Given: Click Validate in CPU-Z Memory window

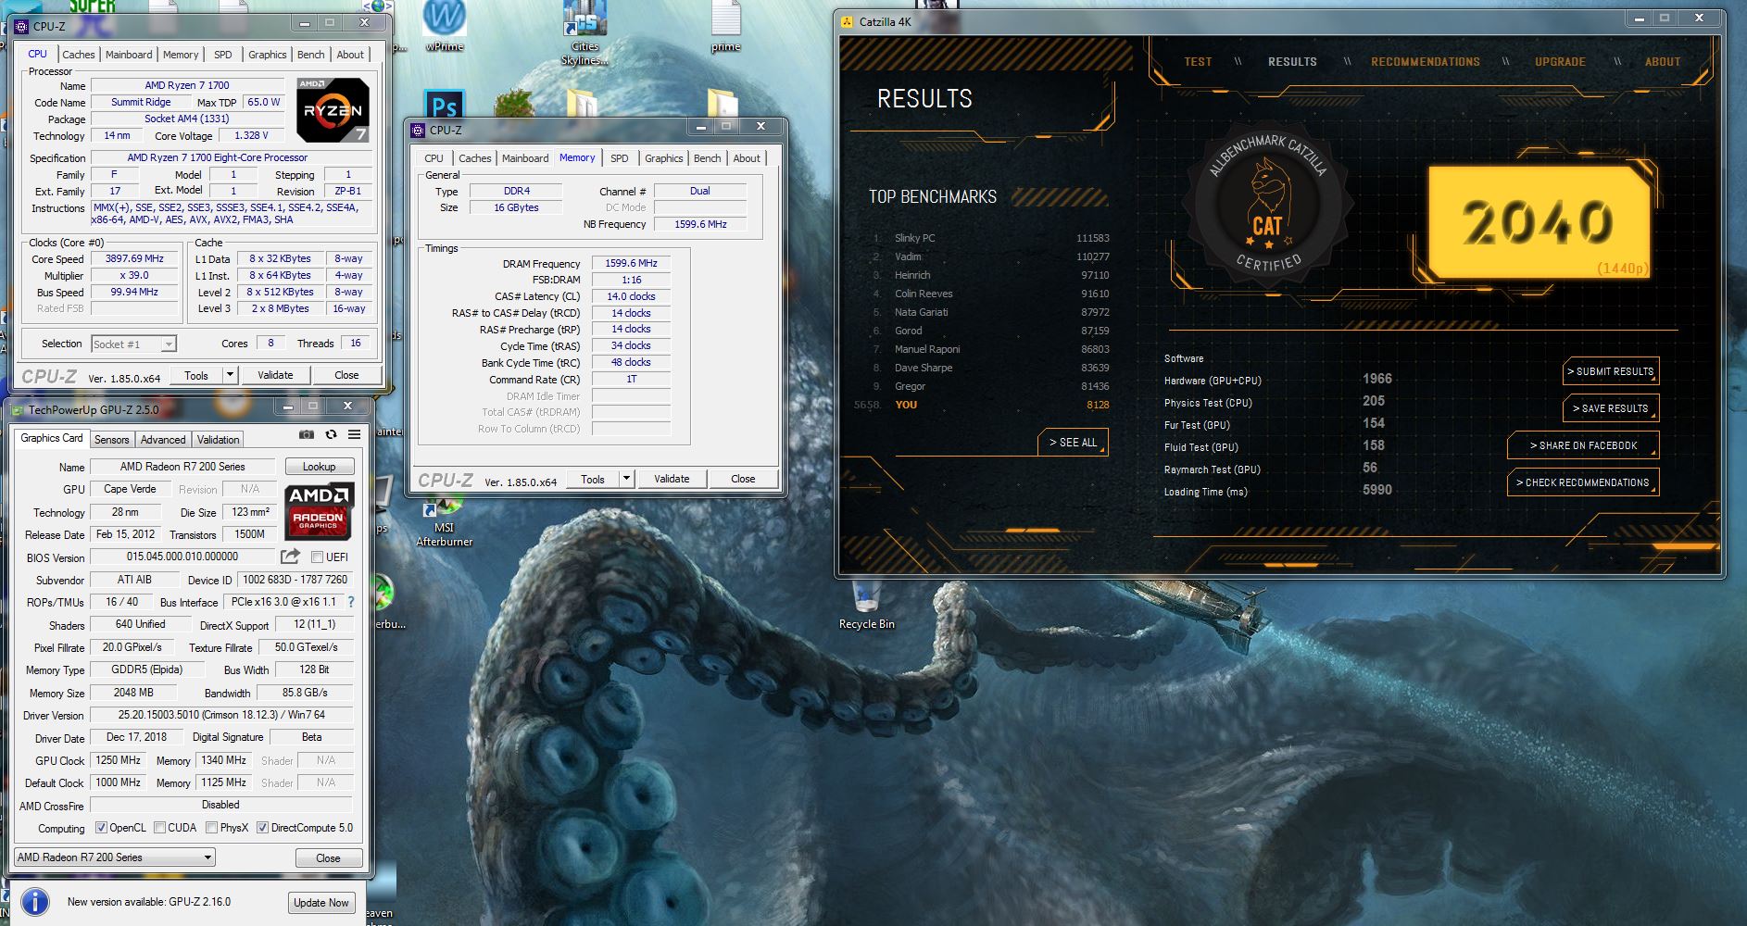Looking at the screenshot, I should pos(672,479).
